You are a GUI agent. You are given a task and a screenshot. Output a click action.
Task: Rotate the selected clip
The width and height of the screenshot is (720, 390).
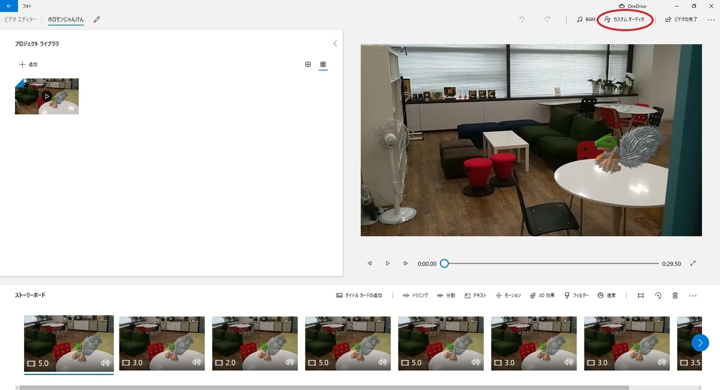(x=658, y=295)
